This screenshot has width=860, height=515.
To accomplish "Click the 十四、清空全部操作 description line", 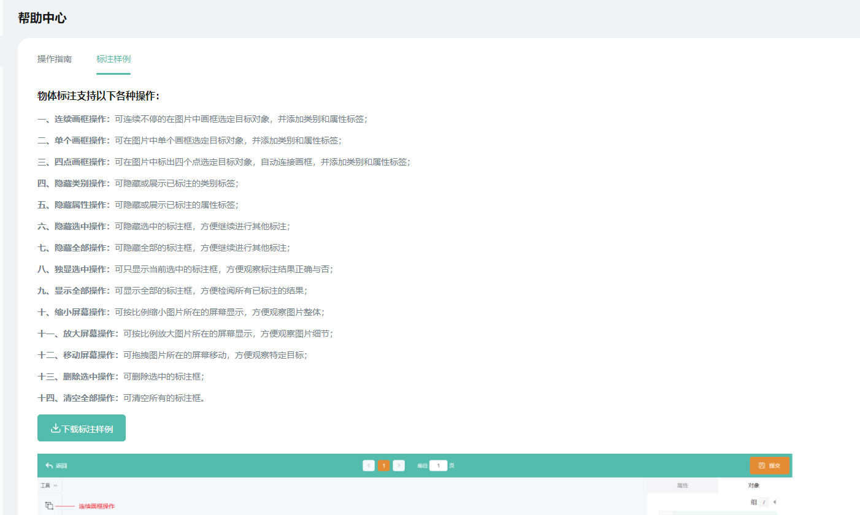I will [121, 398].
